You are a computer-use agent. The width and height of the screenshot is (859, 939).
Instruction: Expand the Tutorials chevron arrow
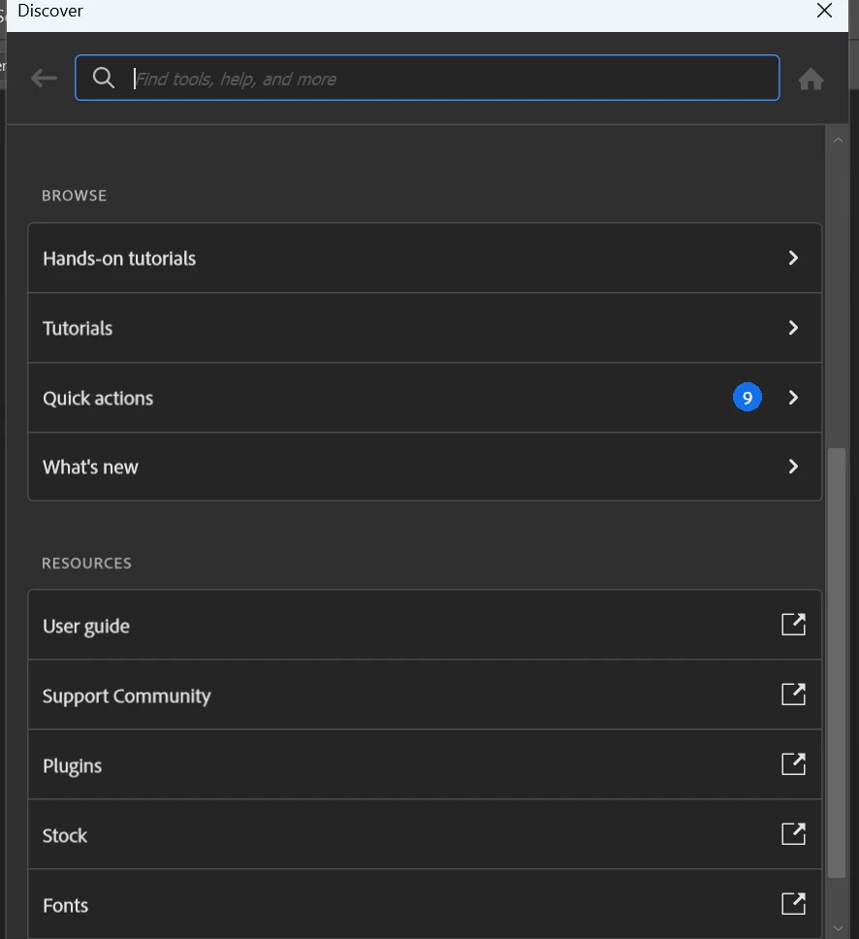tap(793, 328)
